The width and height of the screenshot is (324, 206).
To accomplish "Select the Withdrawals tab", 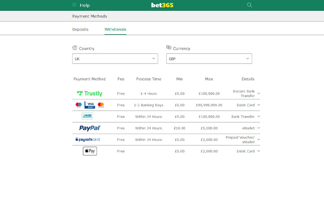I will [x=115, y=29].
